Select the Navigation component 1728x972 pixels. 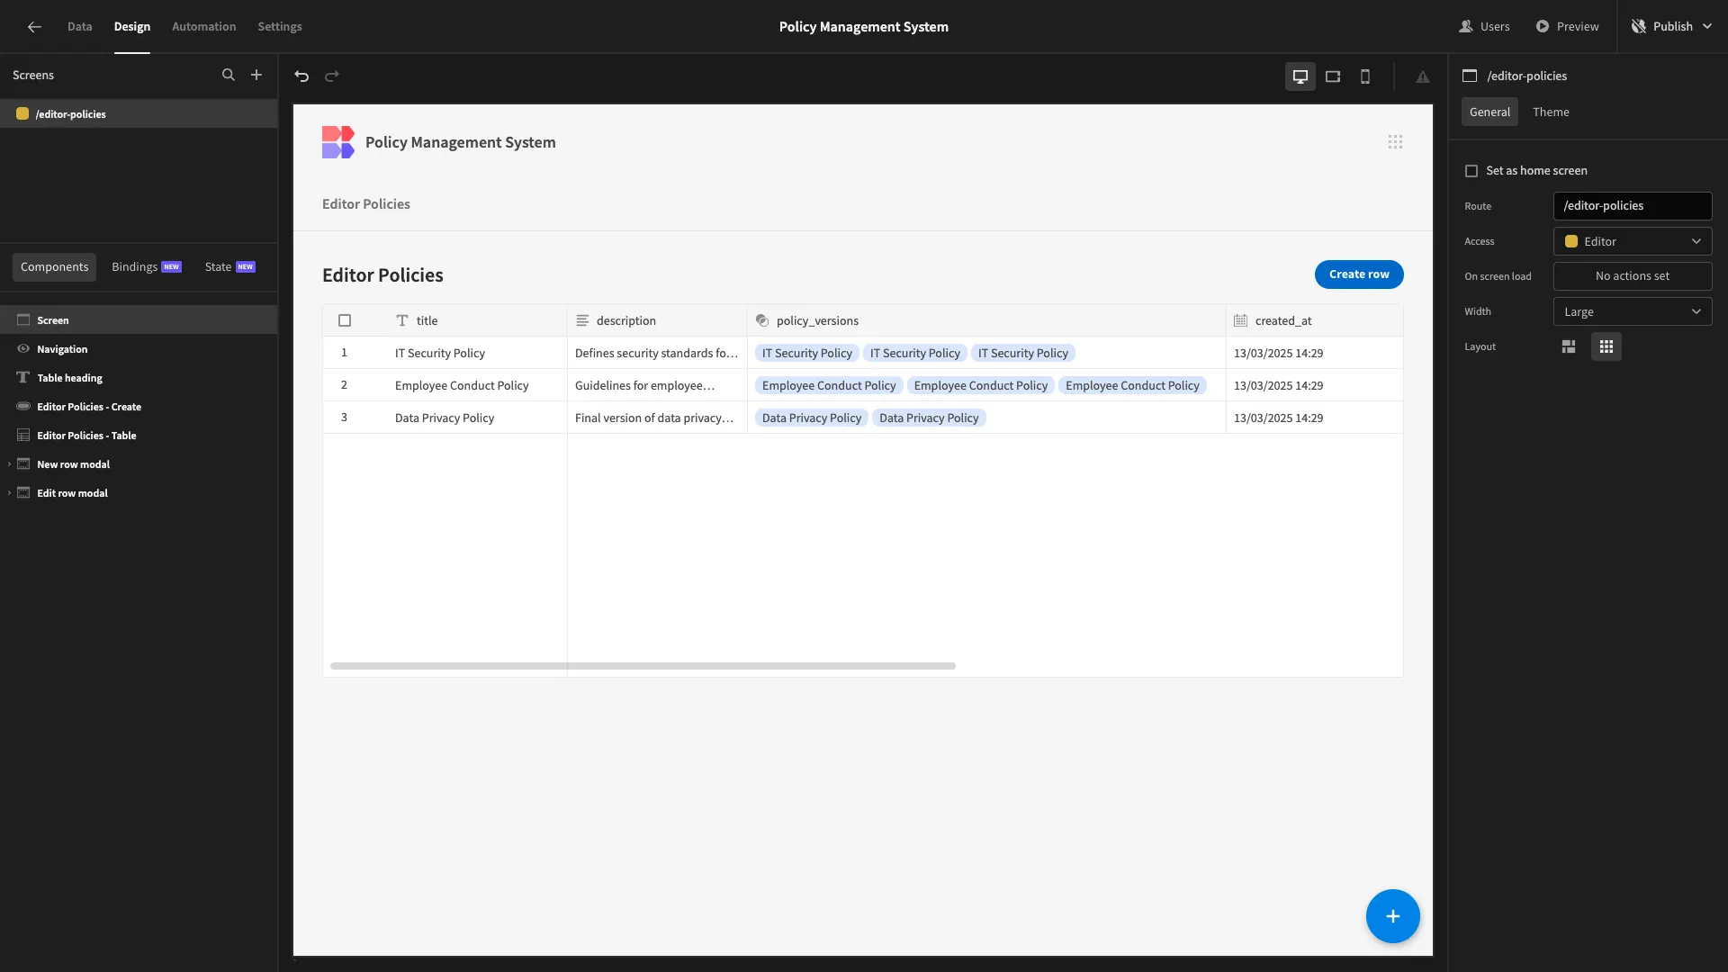tap(139, 349)
